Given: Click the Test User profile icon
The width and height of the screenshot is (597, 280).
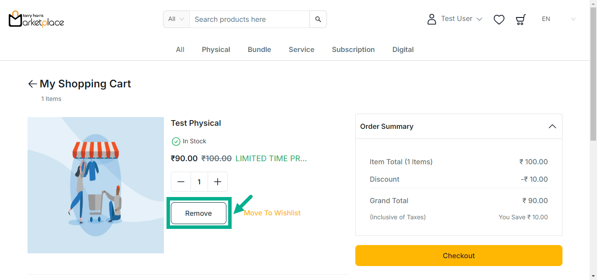Looking at the screenshot, I should point(432,19).
